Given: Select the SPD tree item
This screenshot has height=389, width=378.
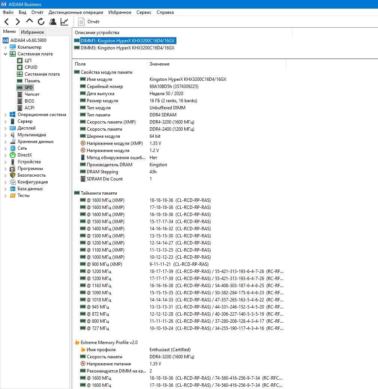Looking at the screenshot, I should [x=25, y=88].
